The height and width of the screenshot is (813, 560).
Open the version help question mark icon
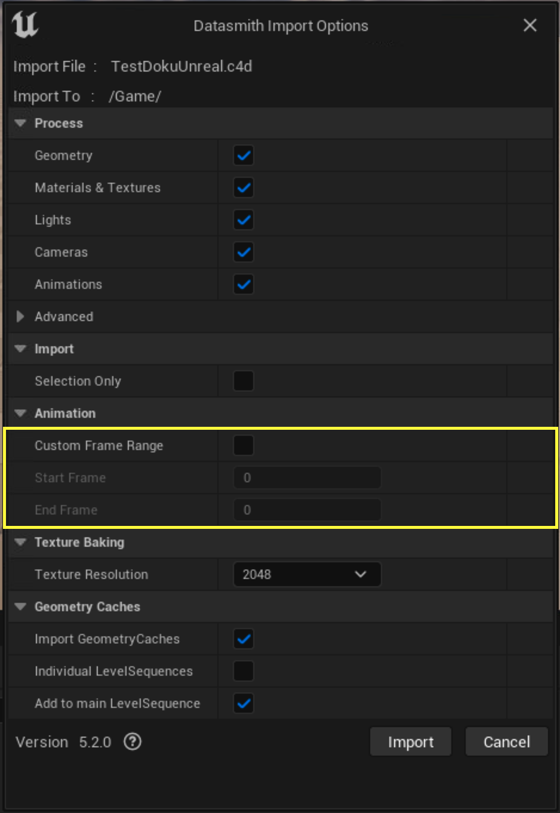132,741
